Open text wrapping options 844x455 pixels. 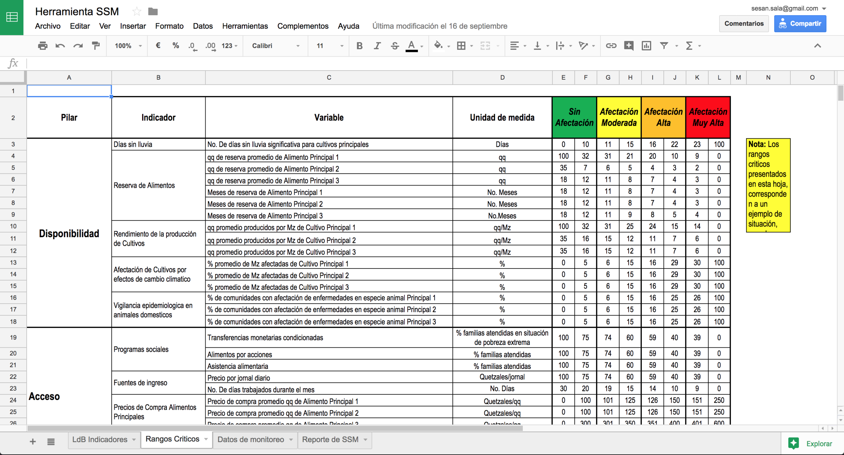point(560,46)
